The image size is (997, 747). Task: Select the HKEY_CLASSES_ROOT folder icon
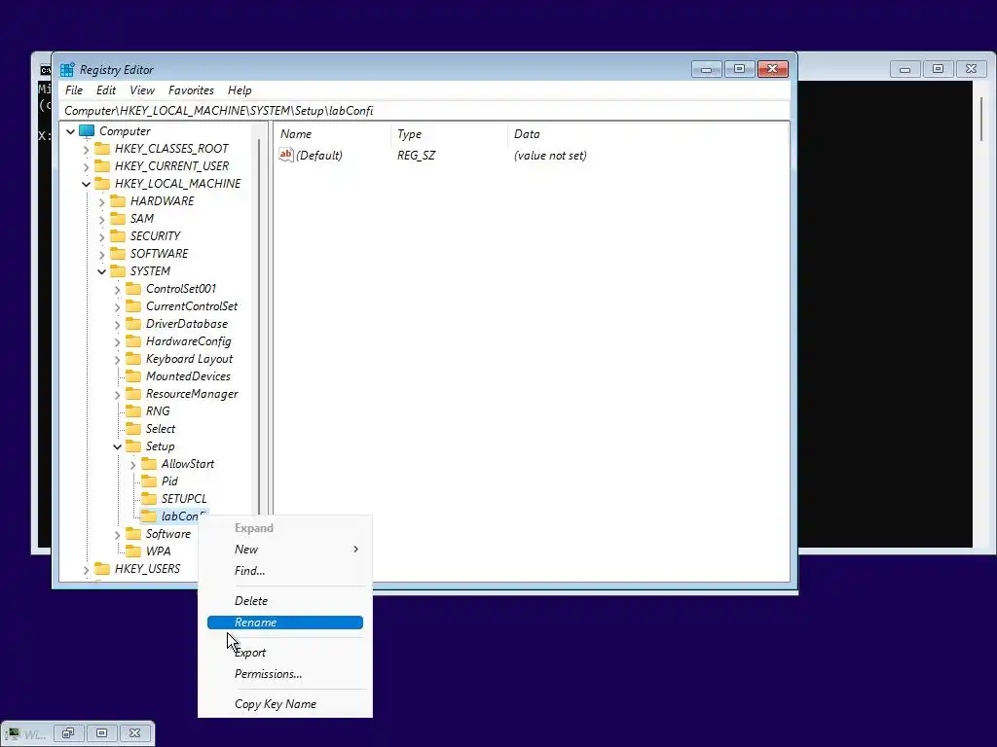[x=102, y=149]
